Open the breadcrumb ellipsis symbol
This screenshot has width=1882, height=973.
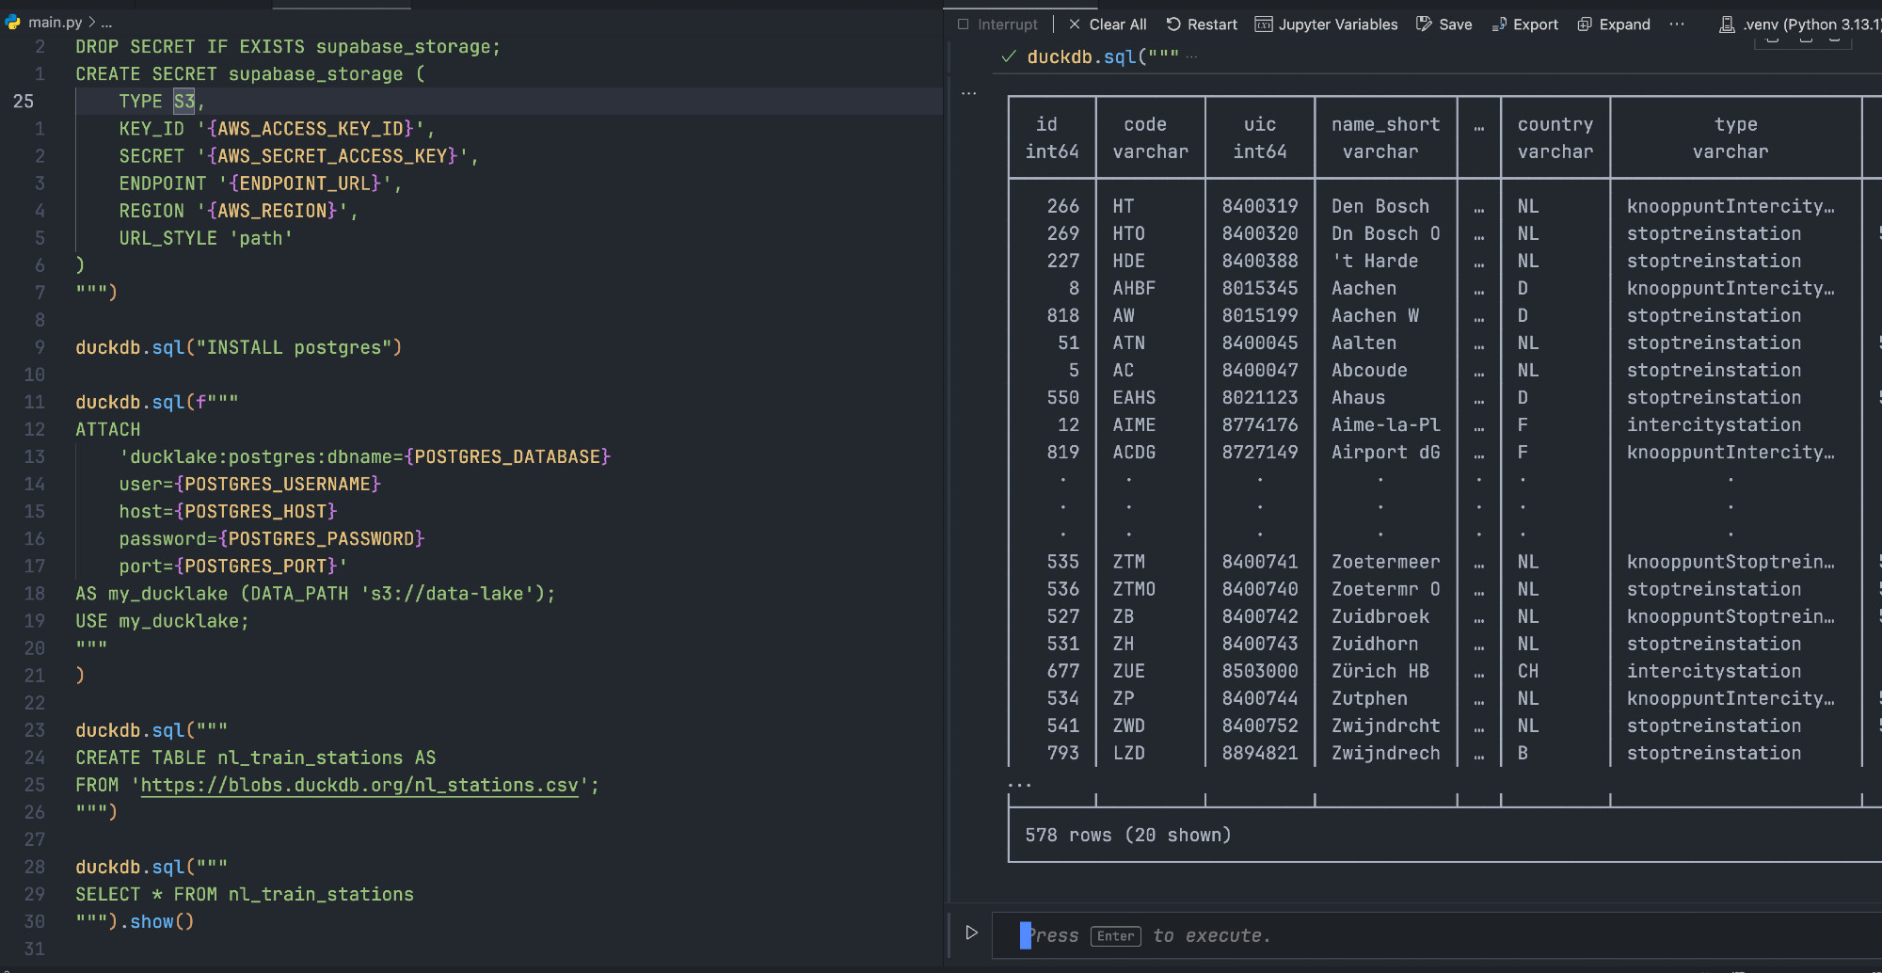click(x=106, y=22)
